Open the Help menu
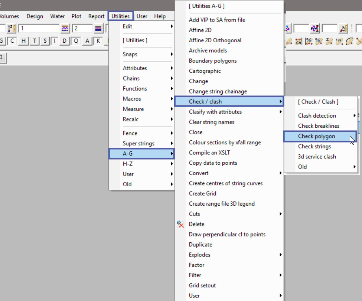Viewport: 362px width, 301px height. coord(160,16)
